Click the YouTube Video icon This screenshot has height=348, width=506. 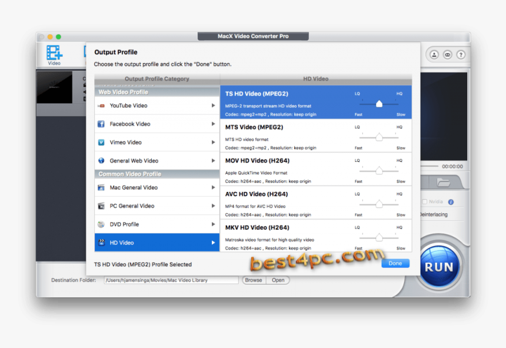(101, 105)
